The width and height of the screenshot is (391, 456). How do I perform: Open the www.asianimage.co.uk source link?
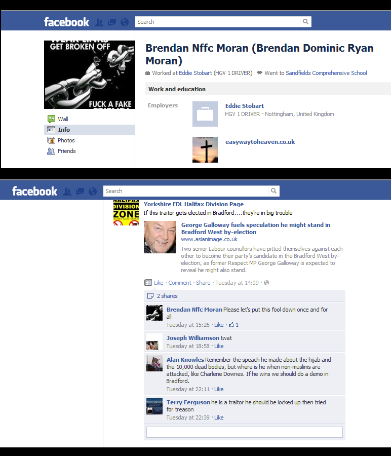pos(209,239)
